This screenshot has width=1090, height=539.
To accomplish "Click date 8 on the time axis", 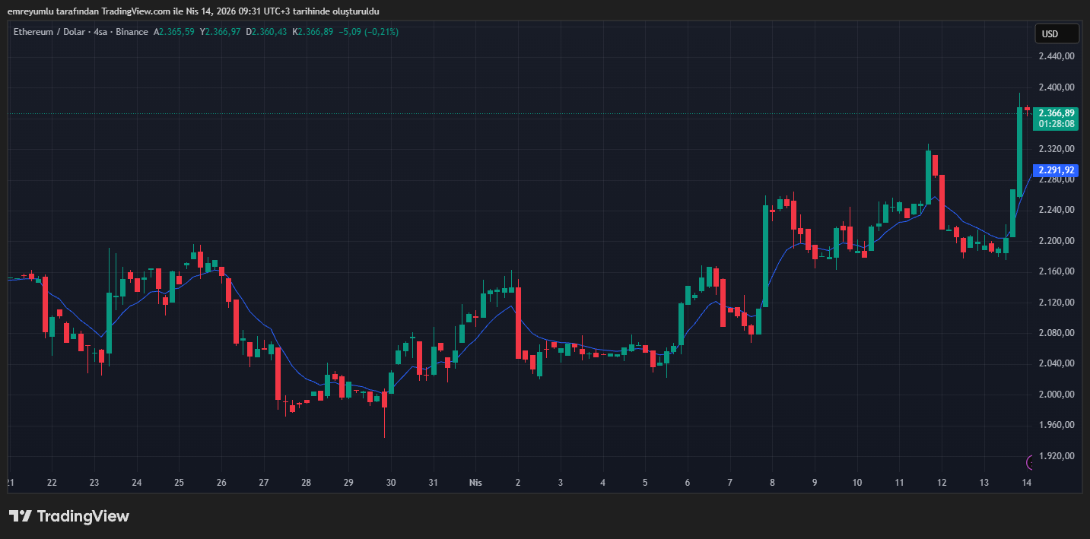I will pyautogui.click(x=772, y=483).
